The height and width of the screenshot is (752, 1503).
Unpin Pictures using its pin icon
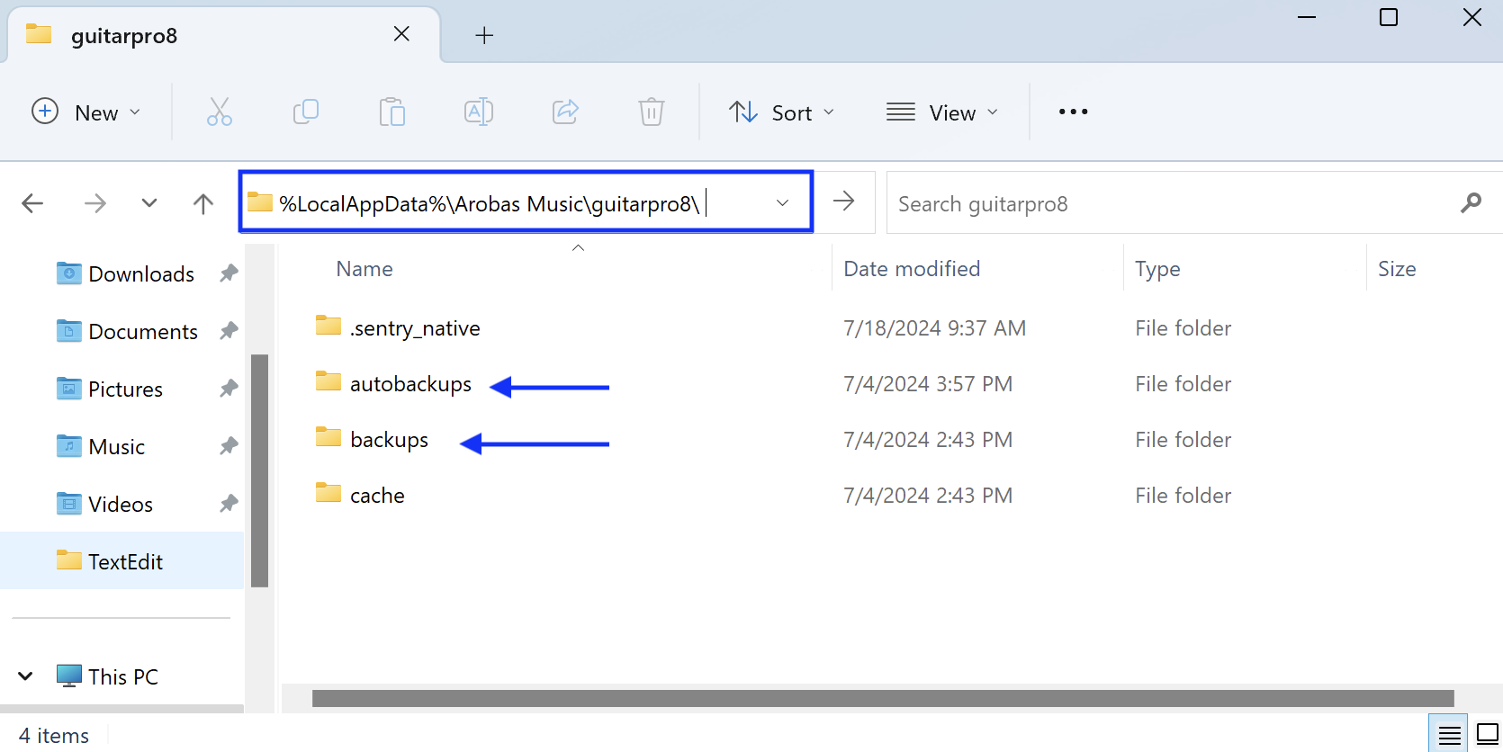point(229,388)
